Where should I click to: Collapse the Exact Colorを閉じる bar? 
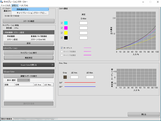click(x=29, y=65)
